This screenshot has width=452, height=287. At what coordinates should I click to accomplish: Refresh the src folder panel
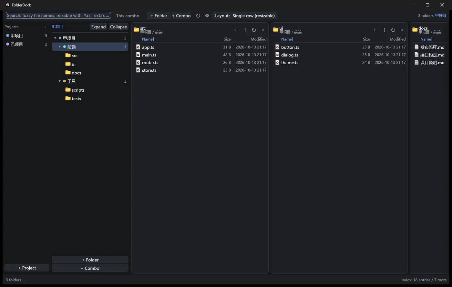coord(254,30)
